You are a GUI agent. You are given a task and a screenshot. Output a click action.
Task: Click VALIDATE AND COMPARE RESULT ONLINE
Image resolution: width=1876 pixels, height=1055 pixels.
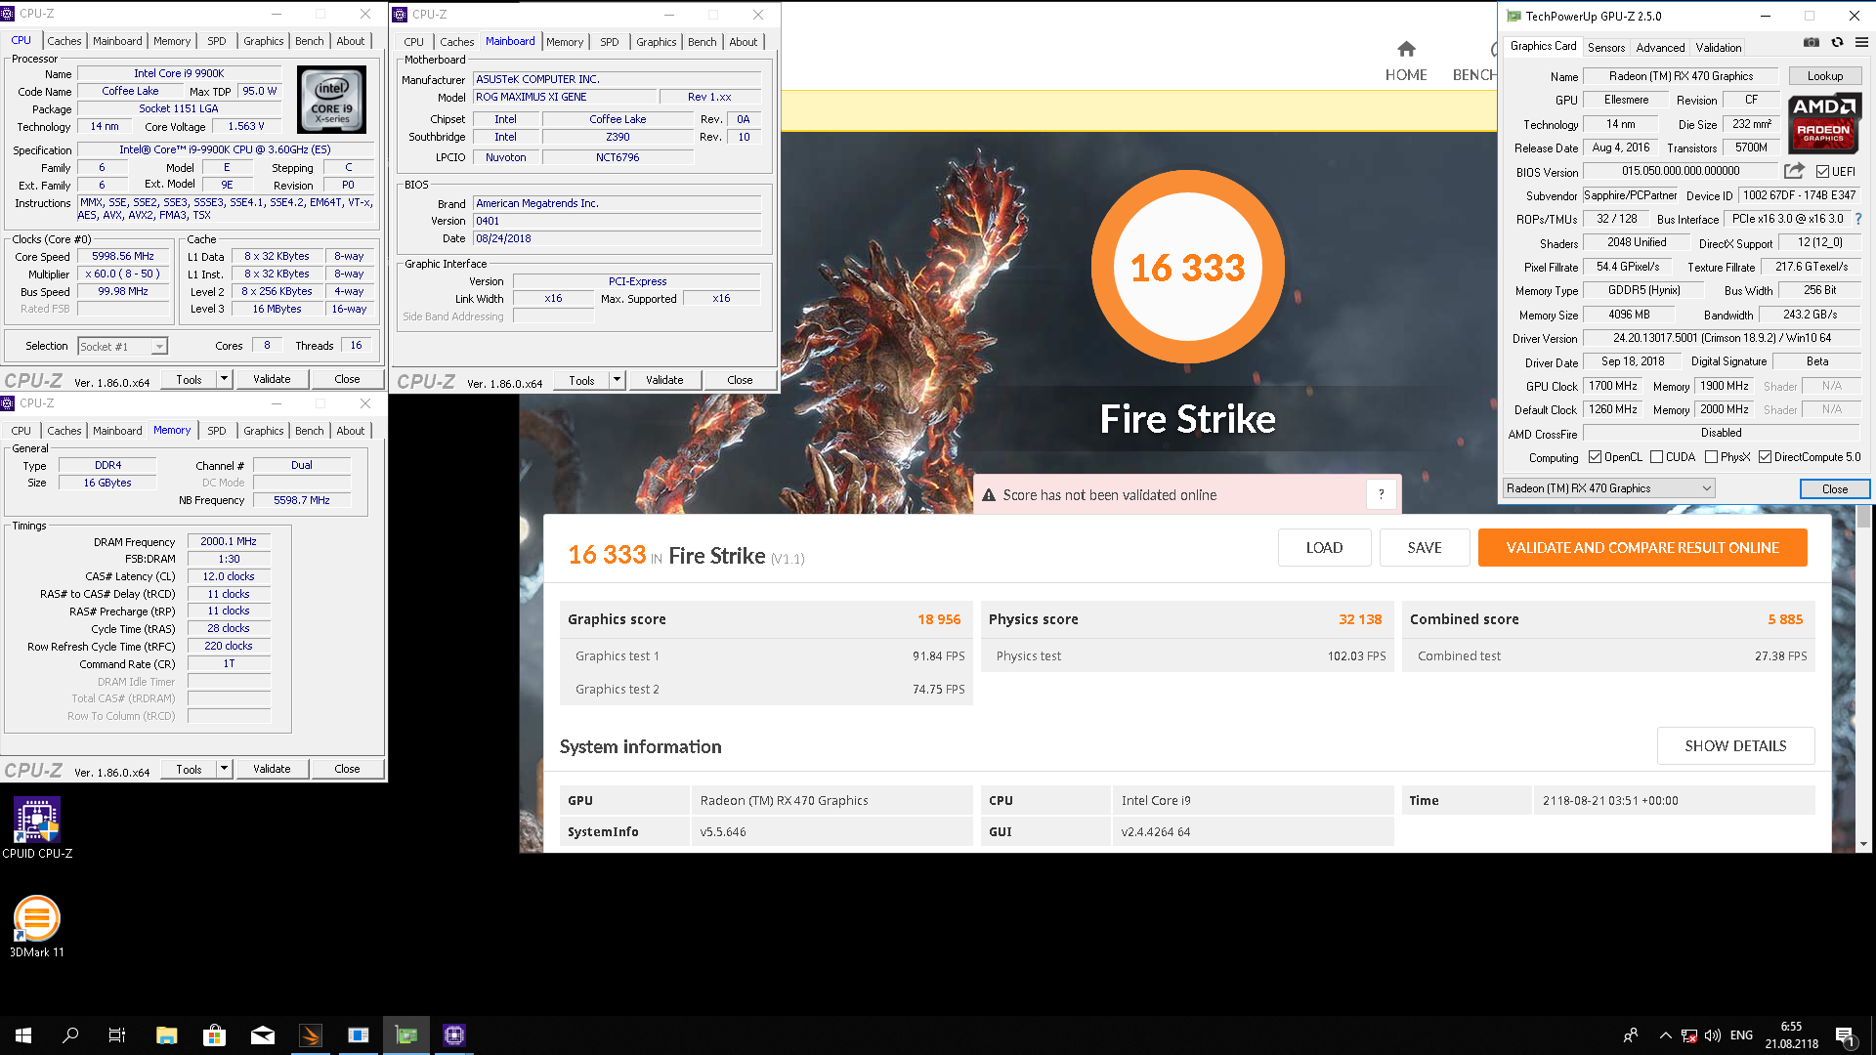point(1642,548)
